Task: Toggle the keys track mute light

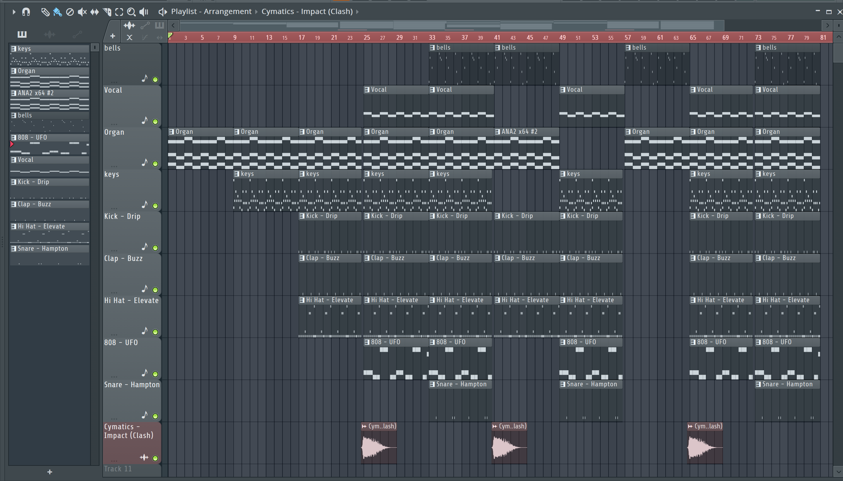Action: coord(155,206)
